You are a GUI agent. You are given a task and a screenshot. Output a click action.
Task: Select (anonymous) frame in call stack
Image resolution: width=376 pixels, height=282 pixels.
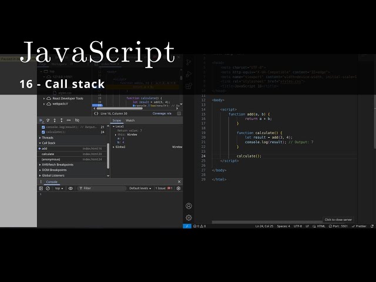72,159
